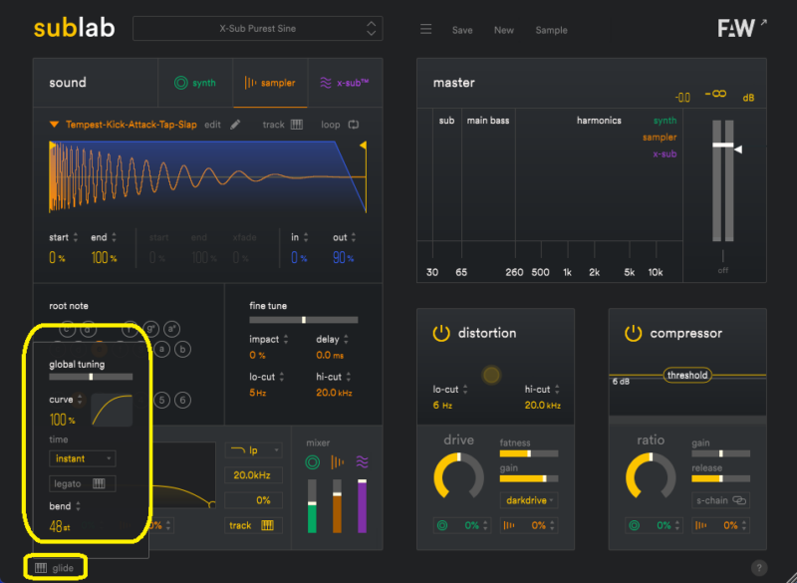Screen dimensions: 797x583
Task: Switch to the synth tab
Action: click(x=195, y=83)
